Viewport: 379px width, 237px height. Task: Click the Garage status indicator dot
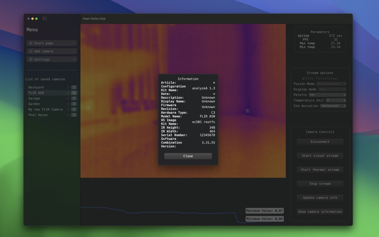coord(68,99)
